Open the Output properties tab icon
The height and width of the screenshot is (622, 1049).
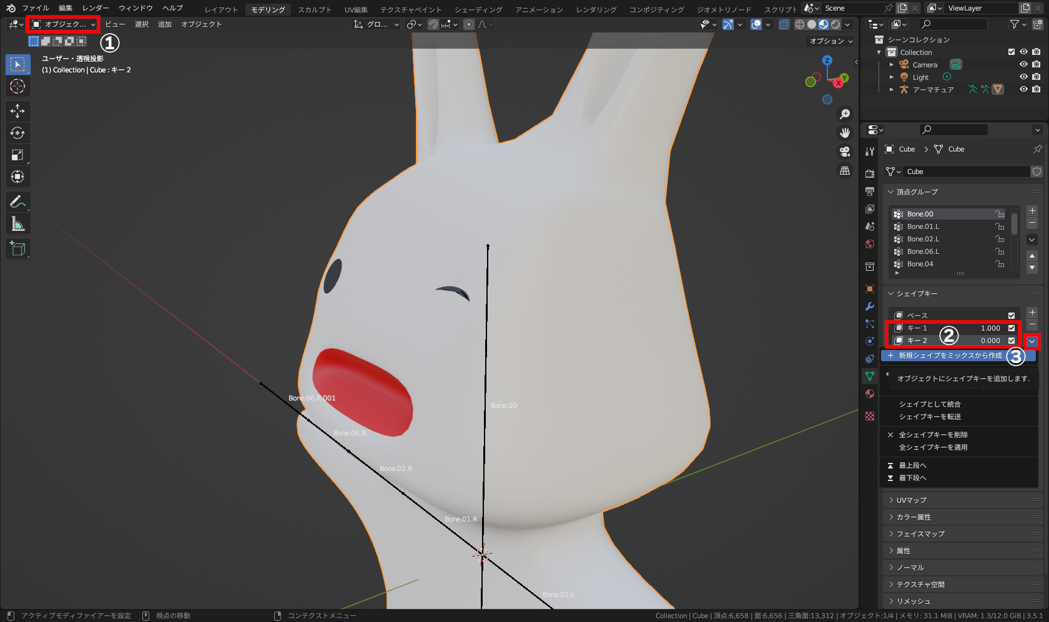click(870, 191)
